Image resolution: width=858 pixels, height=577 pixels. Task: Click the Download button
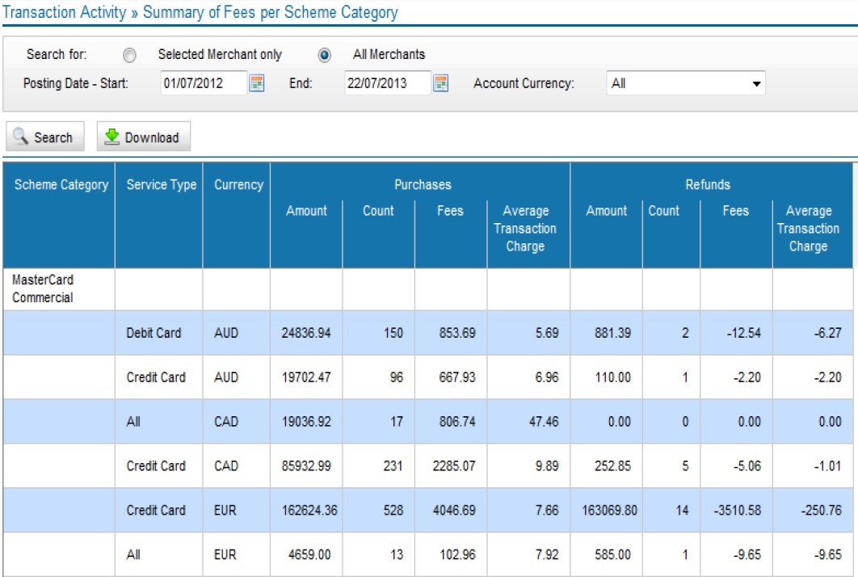point(143,137)
